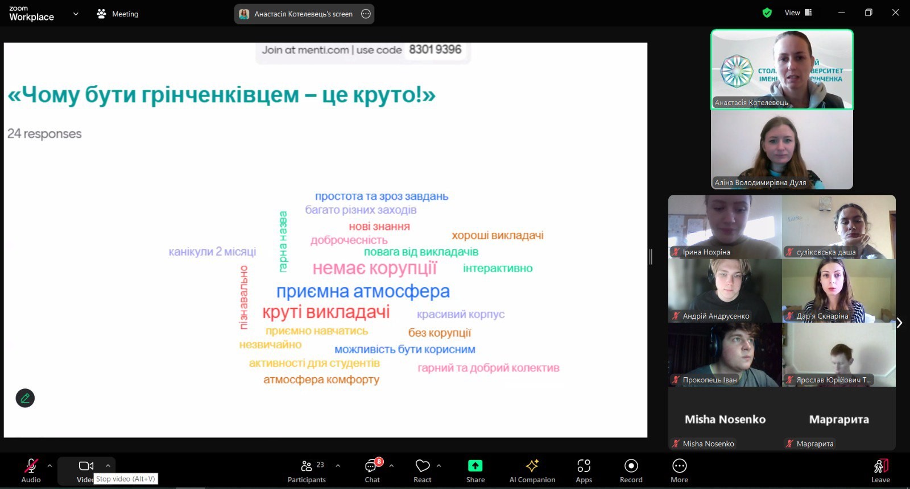Select Аліна Володимирівна Дуля video thumbnail
910x489 pixels.
782,149
